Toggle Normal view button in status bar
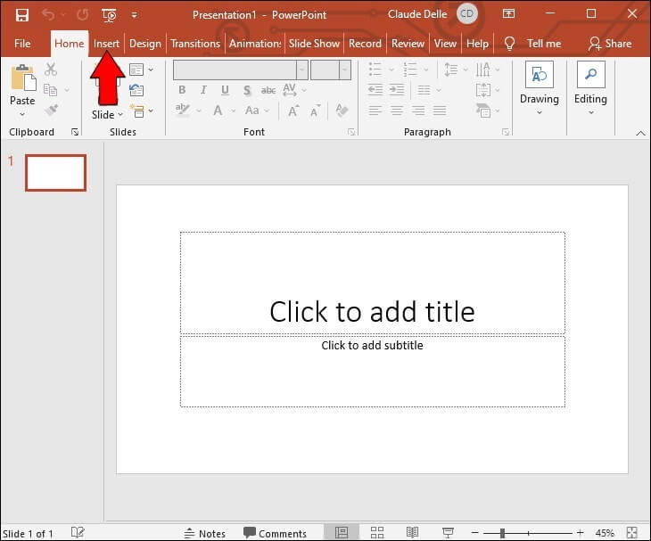 tap(341, 533)
